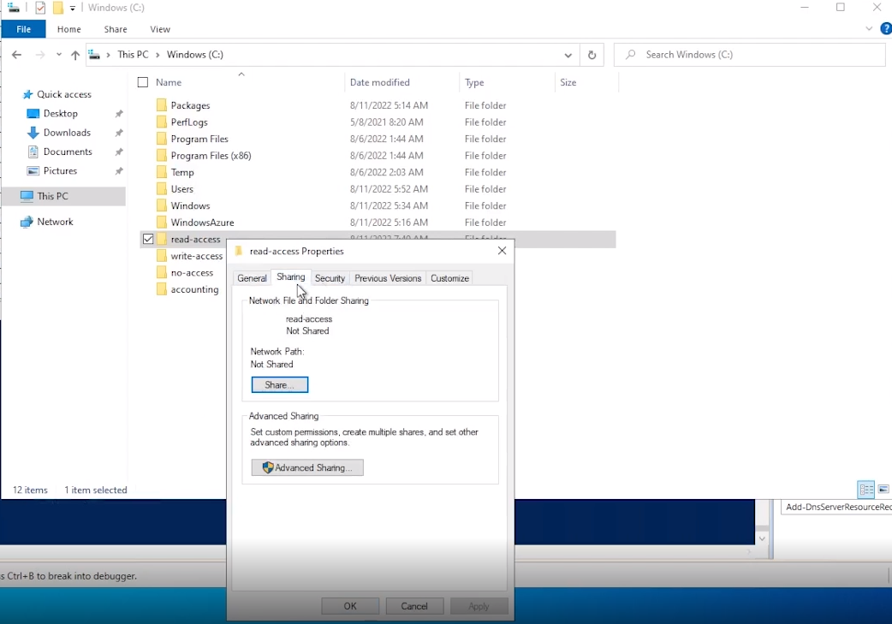Click the Program Files (x86) folder icon
892x624 pixels.
coord(162,155)
